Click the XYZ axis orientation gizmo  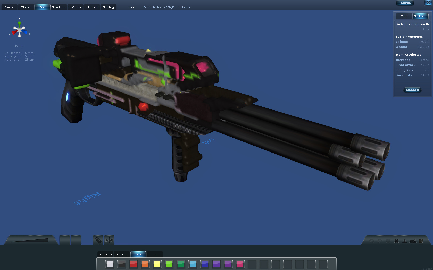pos(19,30)
